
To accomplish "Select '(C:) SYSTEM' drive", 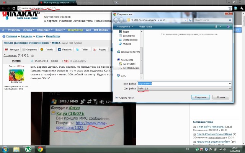I will (127, 64).
